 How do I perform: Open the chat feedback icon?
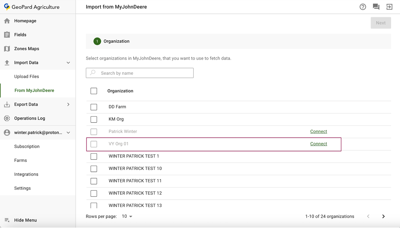coord(376,7)
